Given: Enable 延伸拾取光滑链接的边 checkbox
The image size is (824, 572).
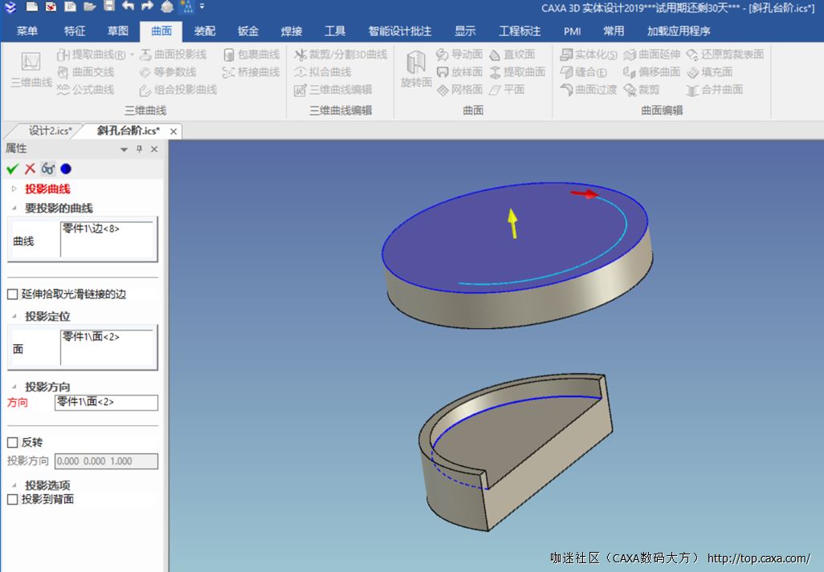Looking at the screenshot, I should (x=13, y=294).
